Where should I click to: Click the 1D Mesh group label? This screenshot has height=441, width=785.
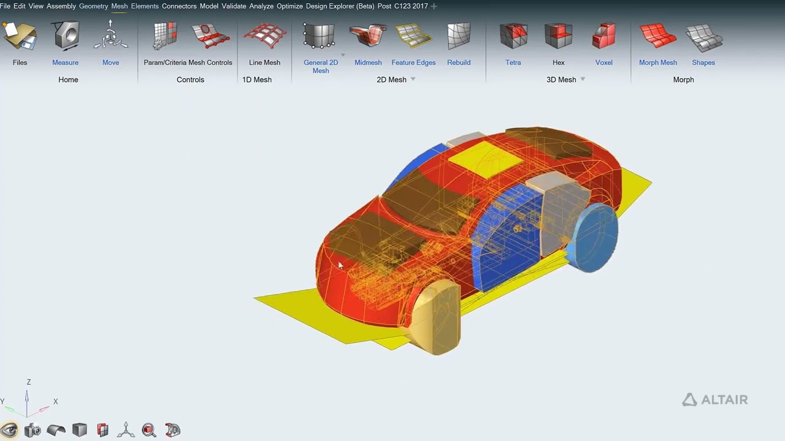[x=257, y=80]
